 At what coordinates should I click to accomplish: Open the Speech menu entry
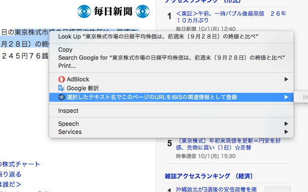[x=171, y=124]
